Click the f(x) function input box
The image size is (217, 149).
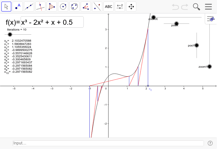coord(52,22)
